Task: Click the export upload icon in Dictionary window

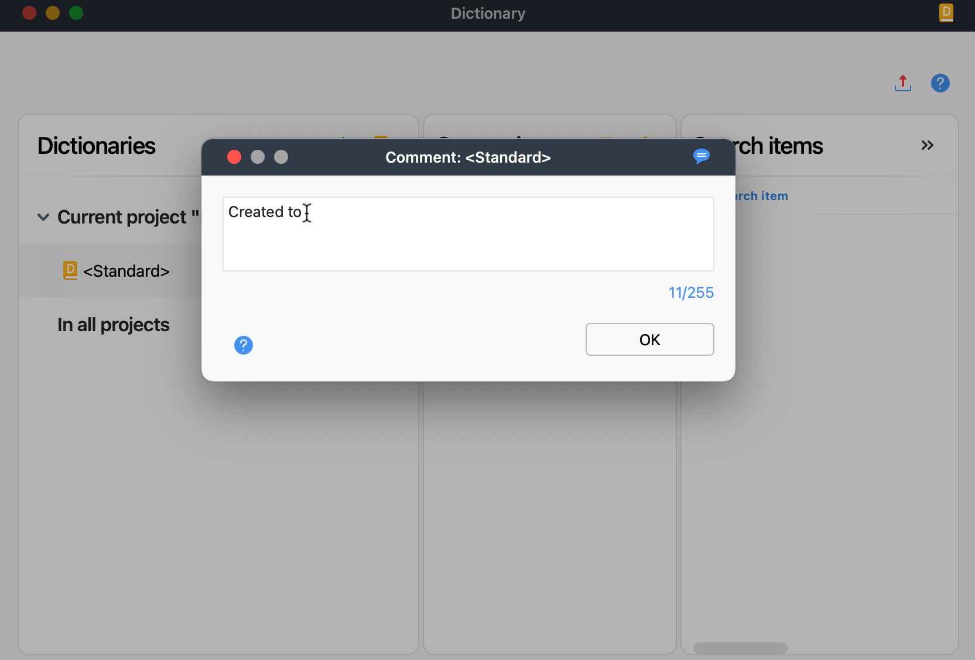Action: [x=902, y=83]
